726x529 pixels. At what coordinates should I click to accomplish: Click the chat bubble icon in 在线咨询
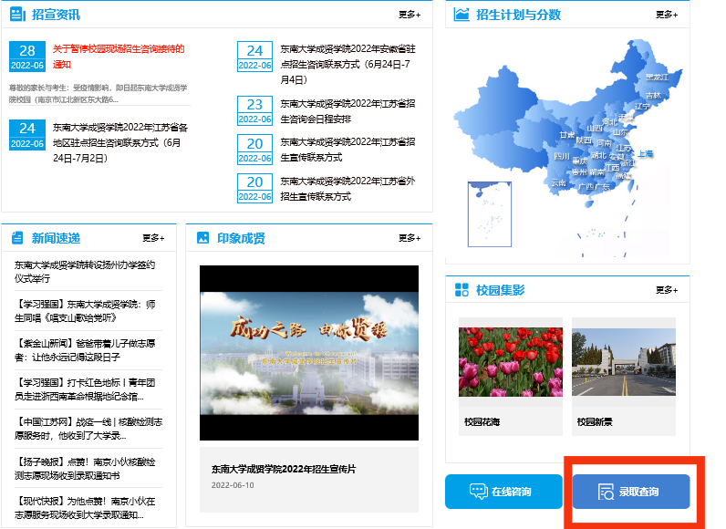(478, 492)
